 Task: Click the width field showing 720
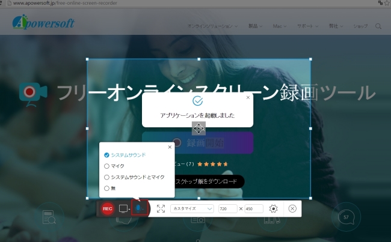tap(227, 208)
